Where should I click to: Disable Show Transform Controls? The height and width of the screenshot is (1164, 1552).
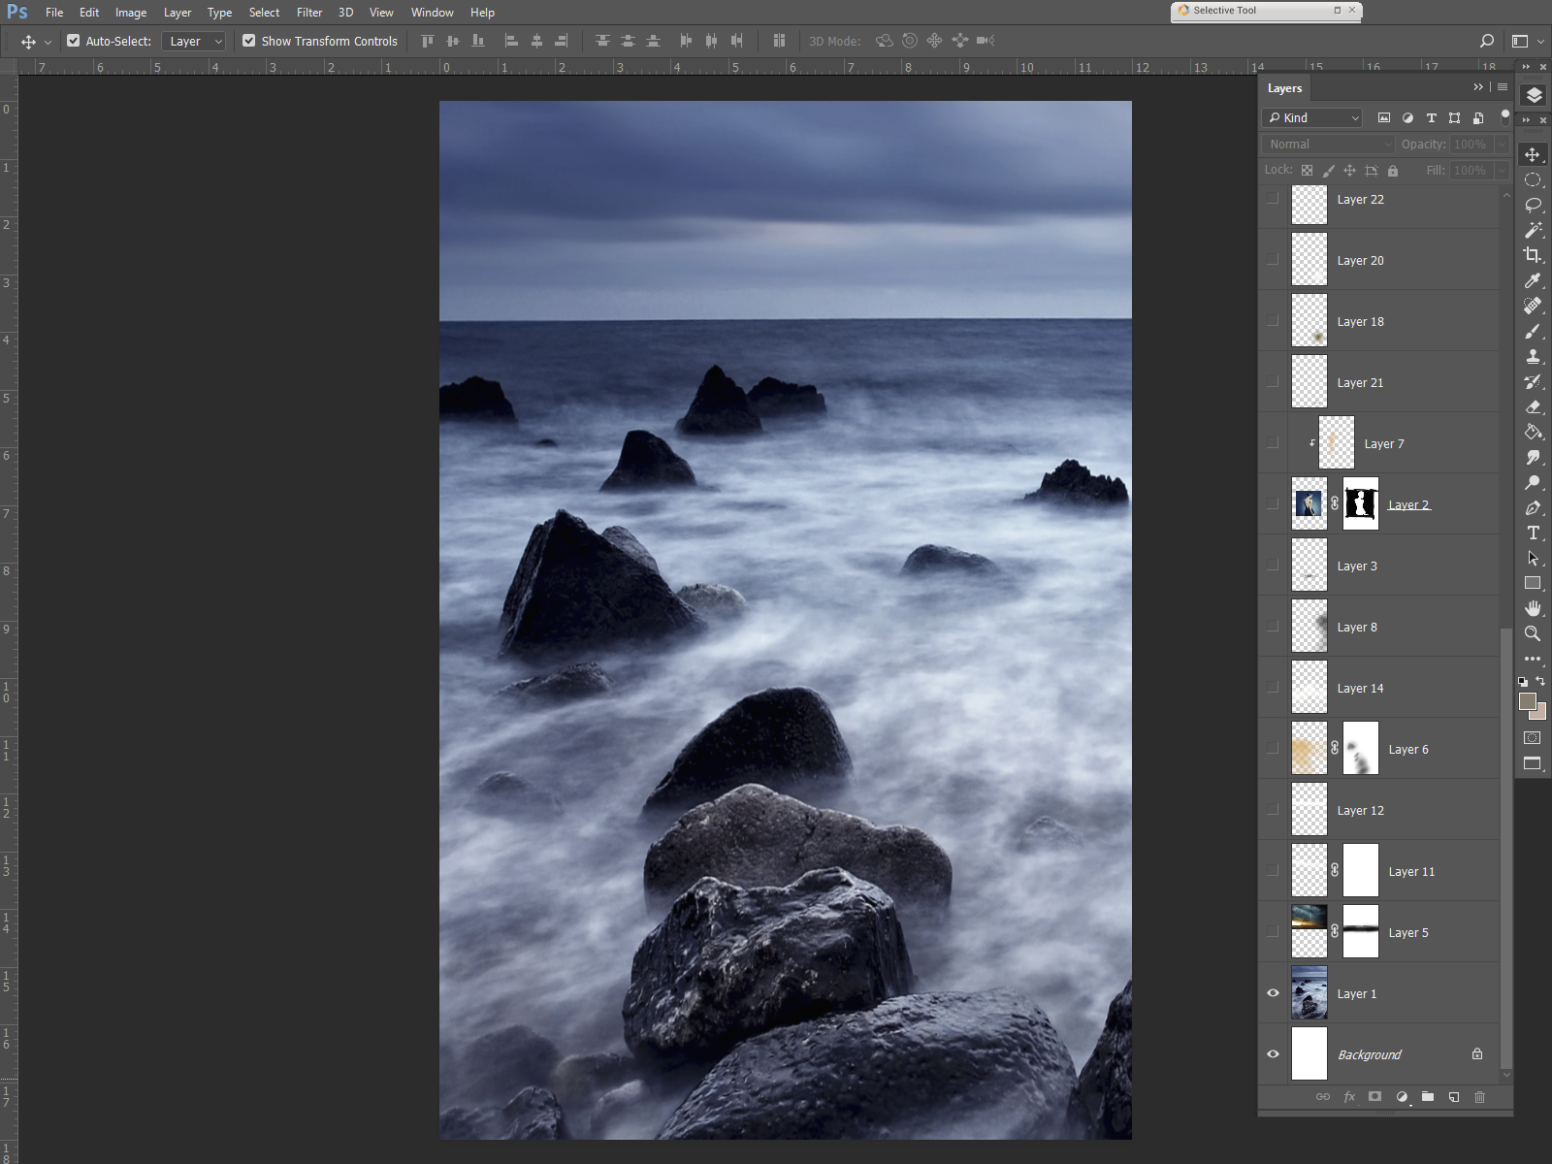pos(249,41)
